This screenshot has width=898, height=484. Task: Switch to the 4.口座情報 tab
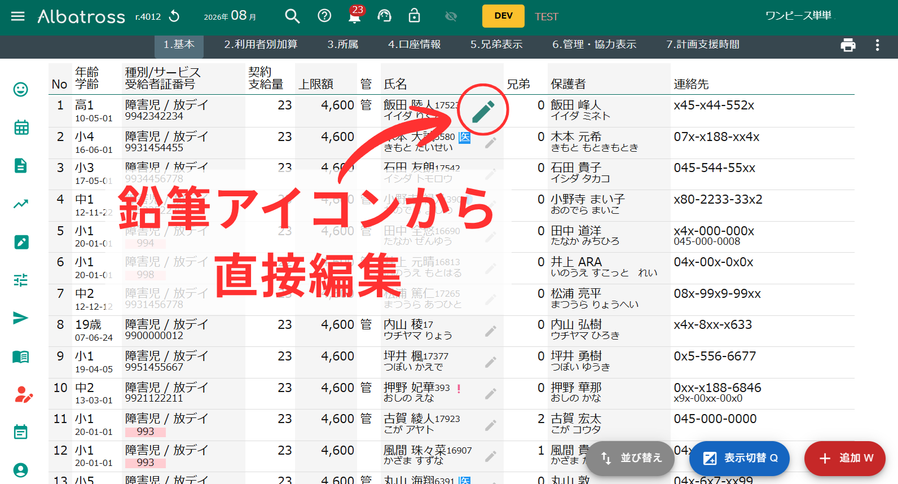(x=414, y=45)
